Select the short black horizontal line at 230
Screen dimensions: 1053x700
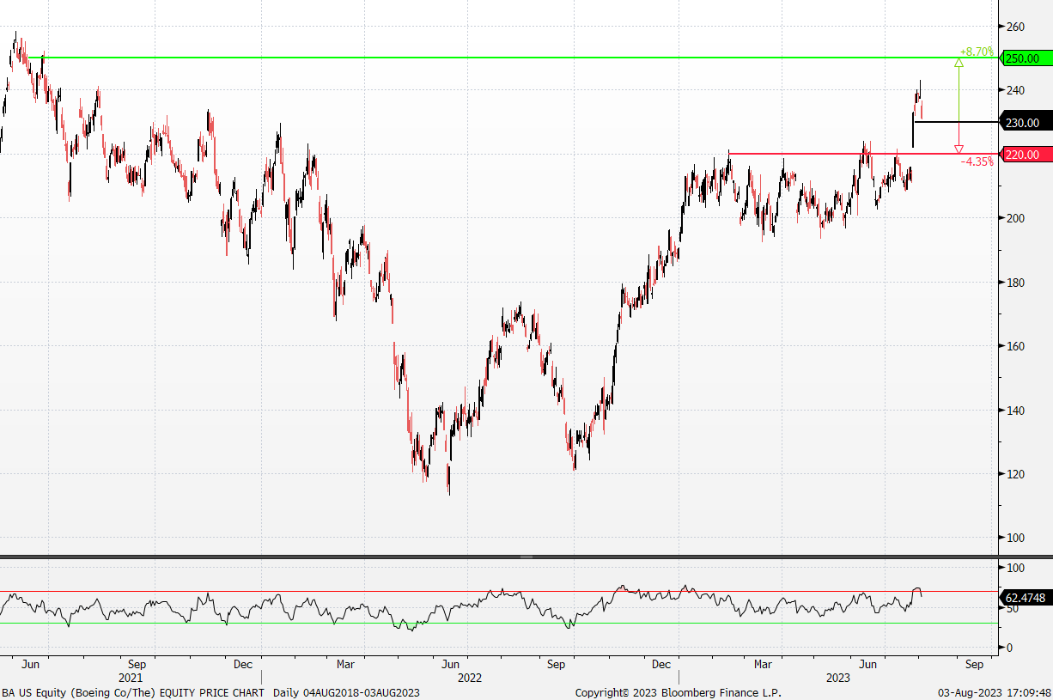[957, 123]
